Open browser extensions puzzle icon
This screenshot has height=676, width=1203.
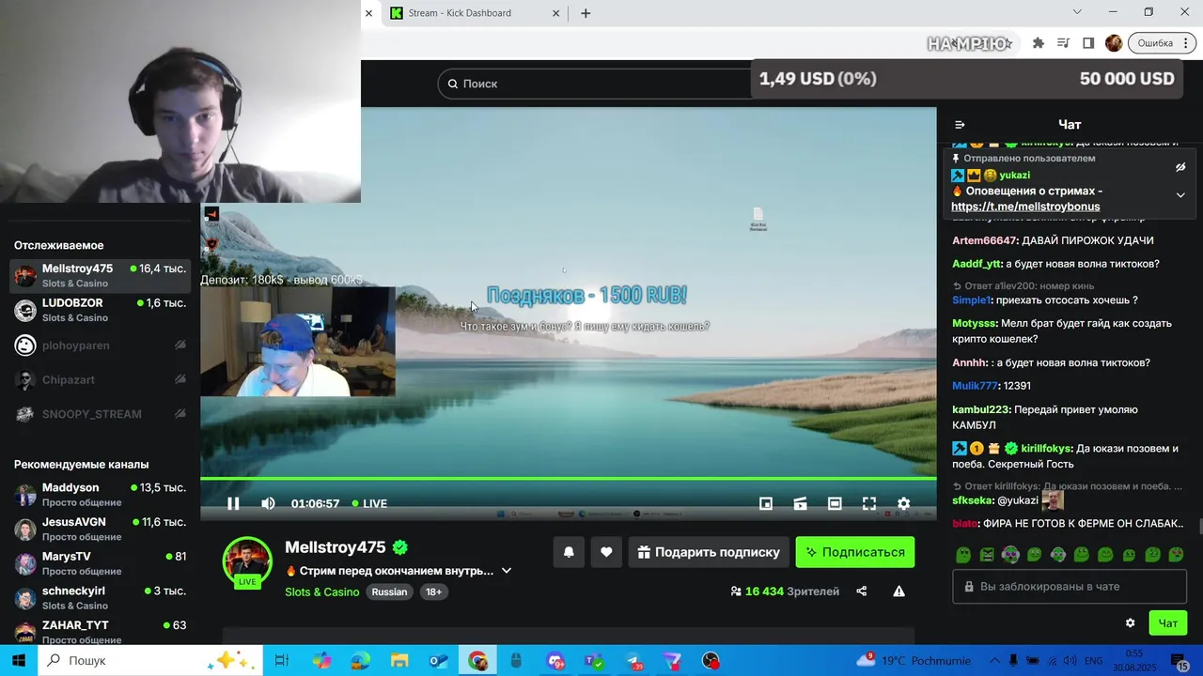point(1039,43)
